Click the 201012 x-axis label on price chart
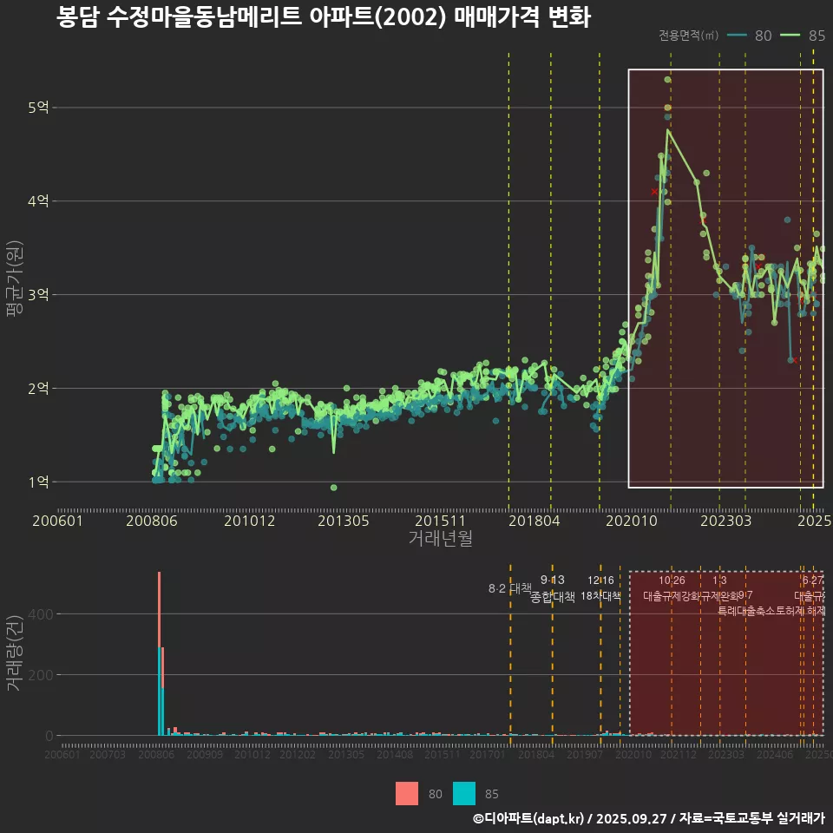 (x=249, y=521)
